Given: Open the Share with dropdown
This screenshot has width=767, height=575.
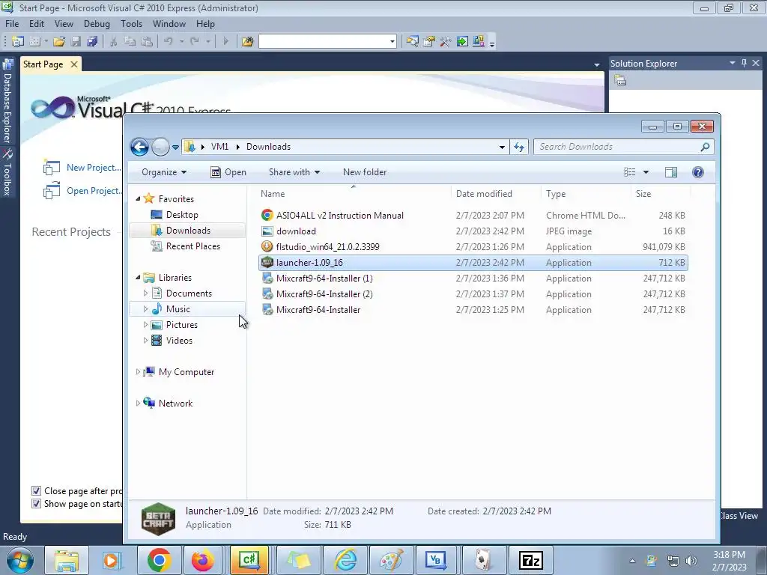Looking at the screenshot, I should coord(294,172).
